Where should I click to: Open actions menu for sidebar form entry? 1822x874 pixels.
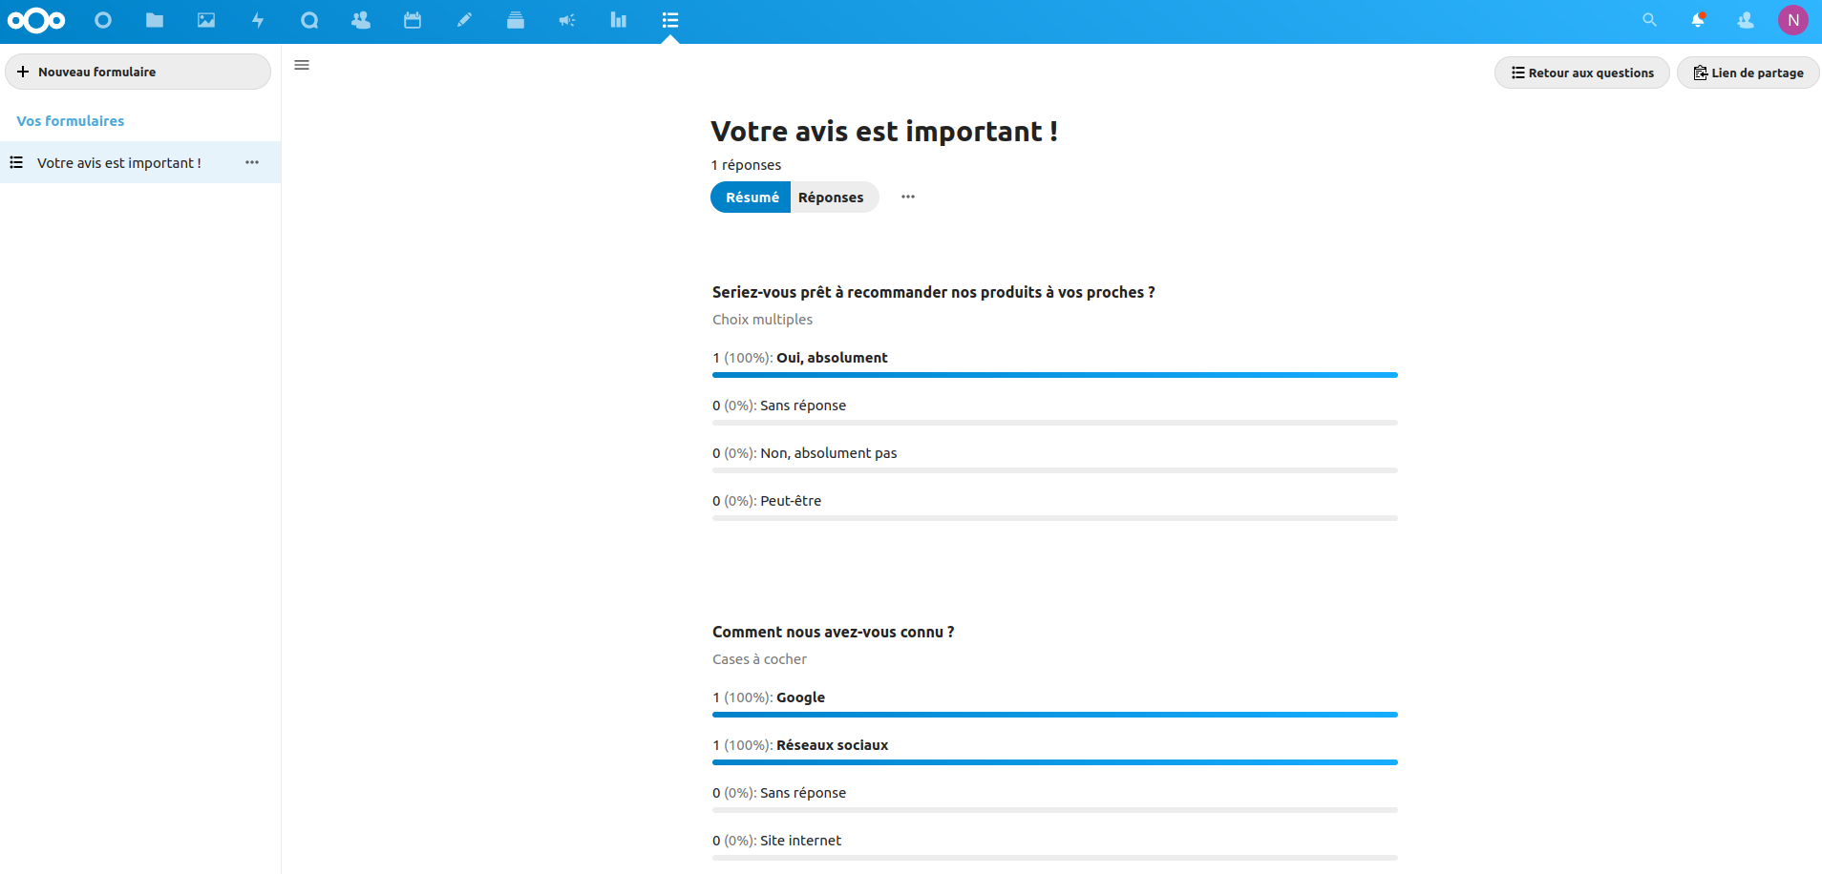pyautogui.click(x=252, y=162)
